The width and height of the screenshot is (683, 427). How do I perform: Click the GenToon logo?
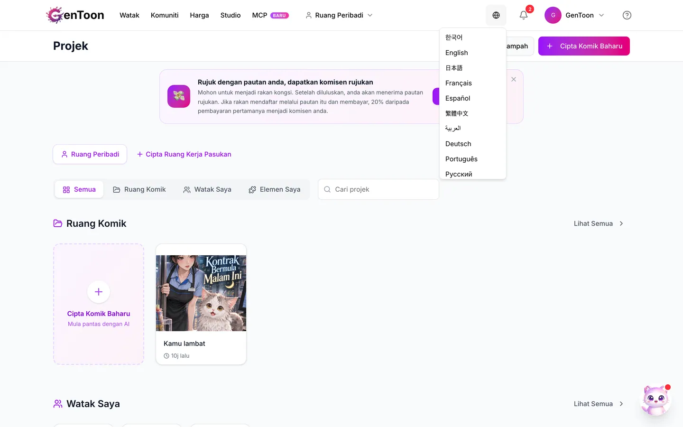pyautogui.click(x=75, y=15)
